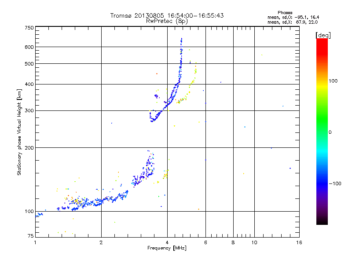Click the x-axis tick label '8'
Screen dimensions: 352x264
pos(233,242)
